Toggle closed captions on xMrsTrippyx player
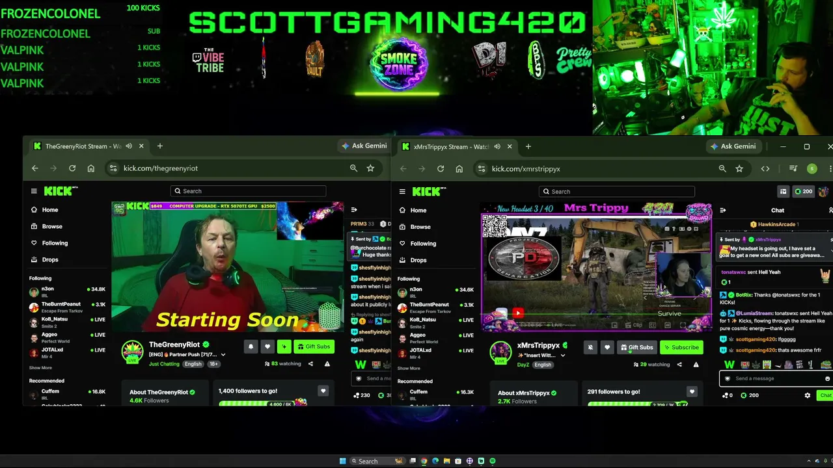833x468 pixels. tap(651, 325)
